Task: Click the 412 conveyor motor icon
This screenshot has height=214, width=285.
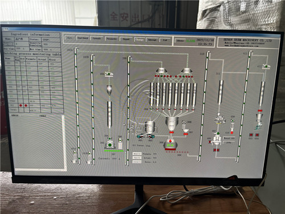Action: click(266, 66)
